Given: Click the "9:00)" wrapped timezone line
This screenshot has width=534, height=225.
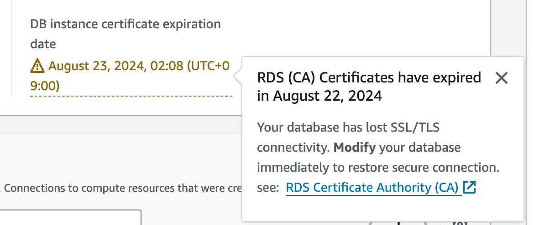Looking at the screenshot, I should (x=45, y=86).
